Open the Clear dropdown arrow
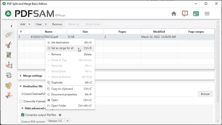 pos(46,24)
